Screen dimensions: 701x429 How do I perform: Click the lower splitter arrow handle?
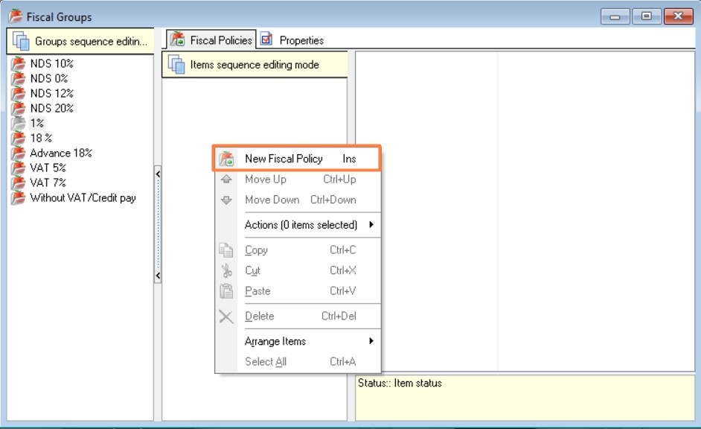157,276
